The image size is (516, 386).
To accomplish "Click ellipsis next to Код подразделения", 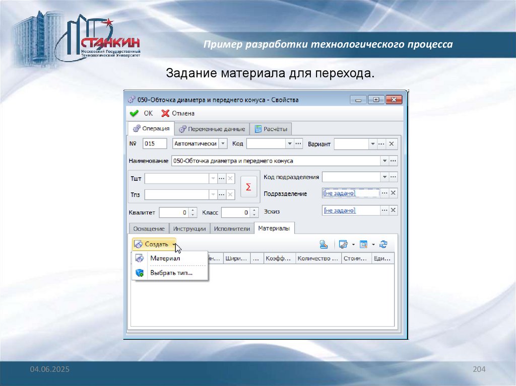I will [393, 177].
